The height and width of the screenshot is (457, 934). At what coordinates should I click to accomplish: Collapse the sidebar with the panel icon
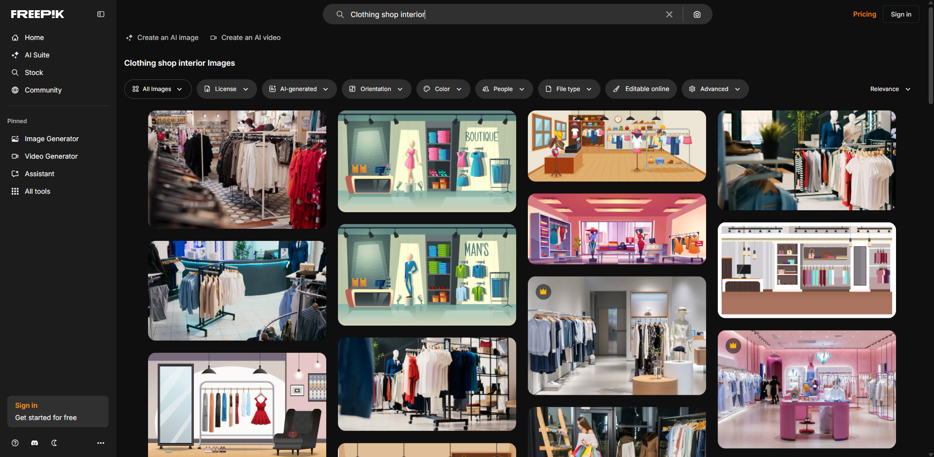click(101, 14)
